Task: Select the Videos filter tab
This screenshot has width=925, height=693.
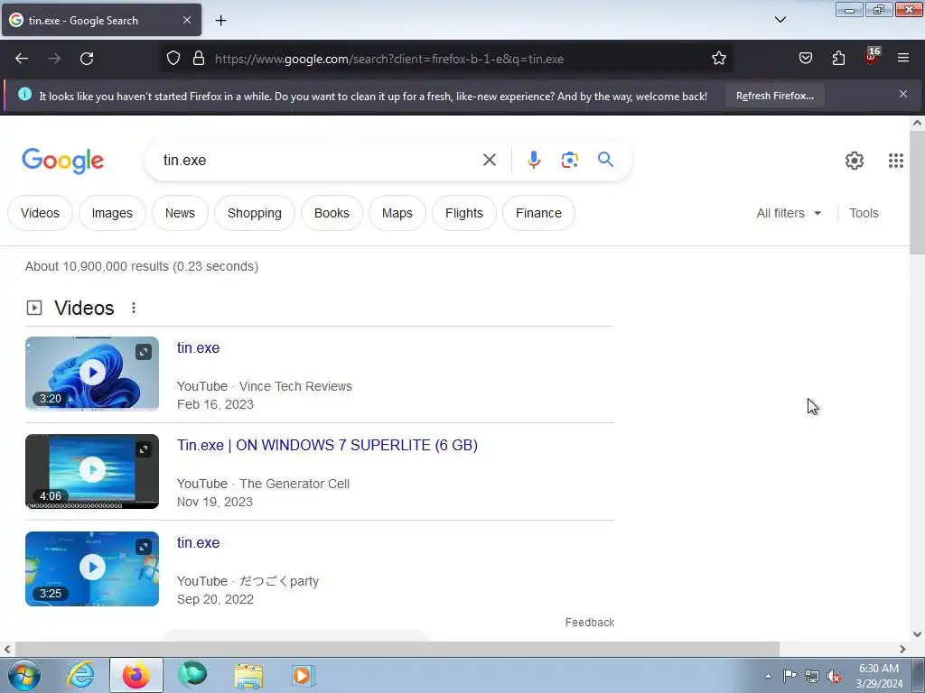Action: [40, 213]
